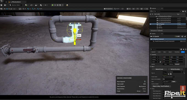Viewport: 187px width, 100px height.
Task: Click the lock icon in the Details header
Action: tap(185, 36)
